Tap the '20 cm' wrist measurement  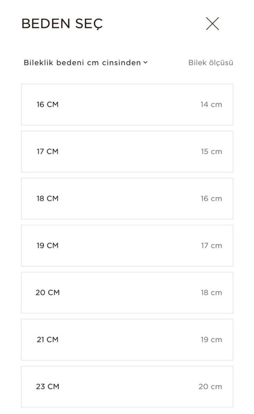click(x=210, y=387)
